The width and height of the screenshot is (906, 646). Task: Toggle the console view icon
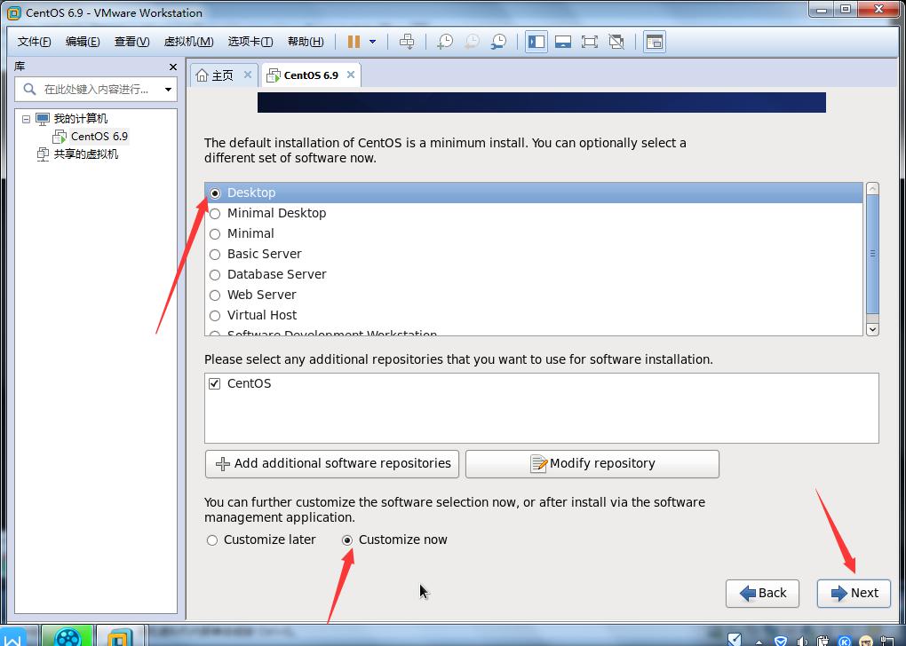[x=654, y=42]
